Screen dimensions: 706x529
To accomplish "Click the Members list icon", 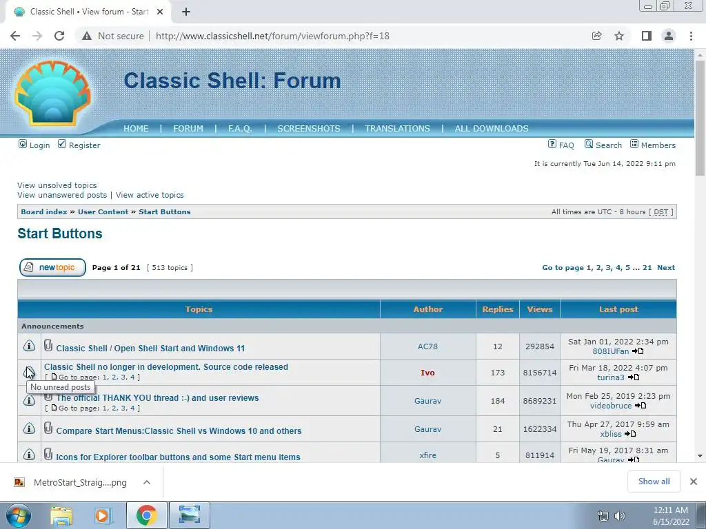I will tap(634, 144).
